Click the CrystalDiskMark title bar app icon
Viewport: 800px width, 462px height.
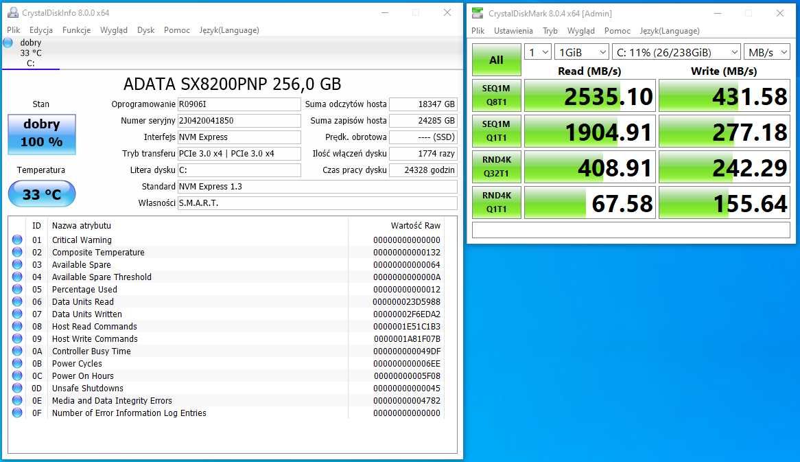[478, 13]
